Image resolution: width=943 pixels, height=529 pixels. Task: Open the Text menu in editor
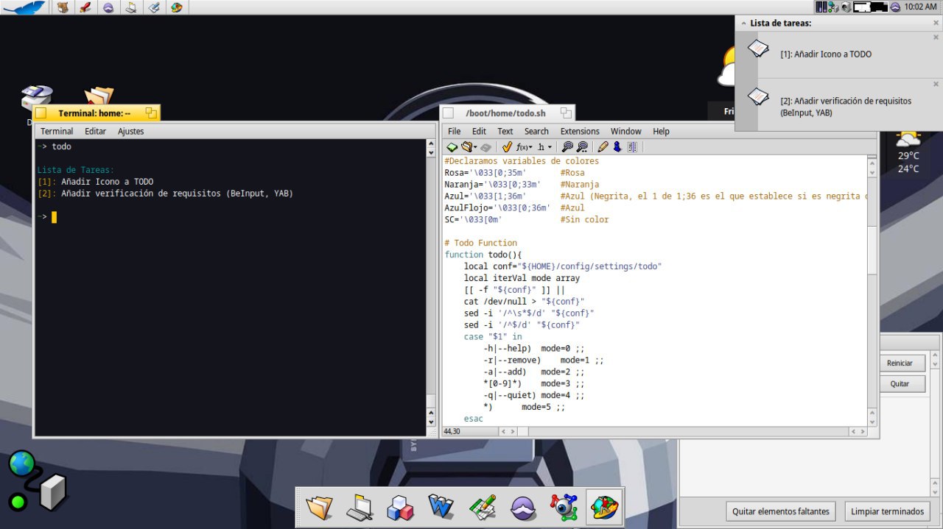click(505, 131)
